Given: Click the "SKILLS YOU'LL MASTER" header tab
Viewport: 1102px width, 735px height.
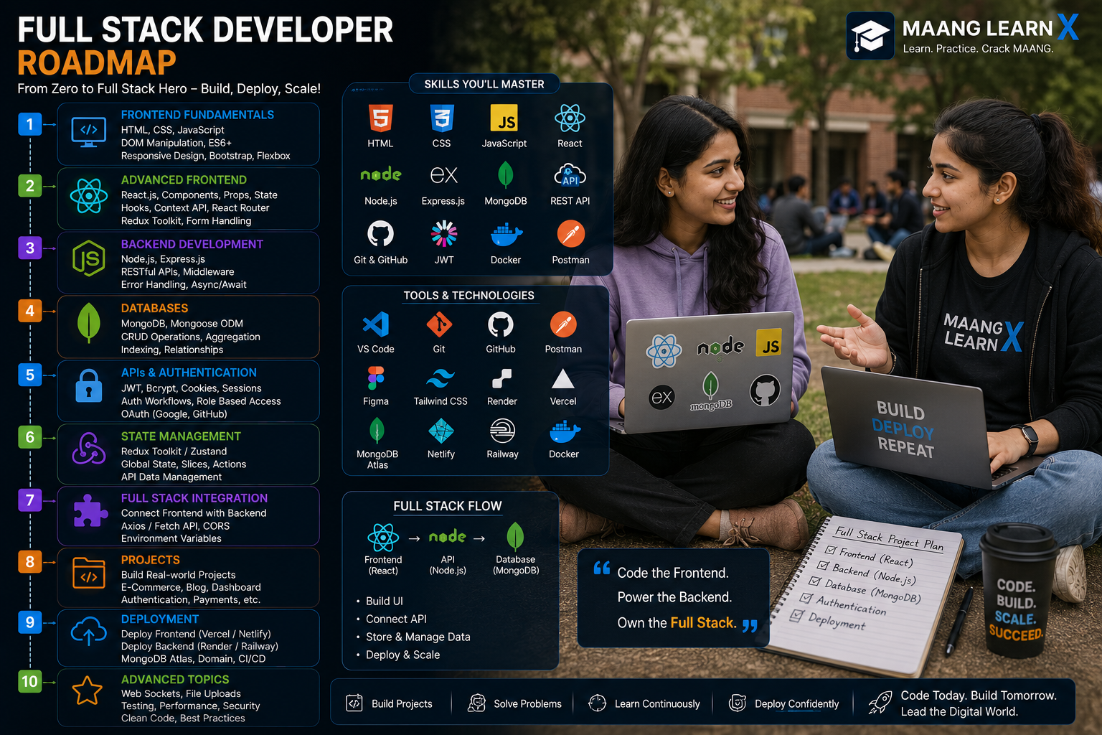Looking at the screenshot, I should click(484, 84).
